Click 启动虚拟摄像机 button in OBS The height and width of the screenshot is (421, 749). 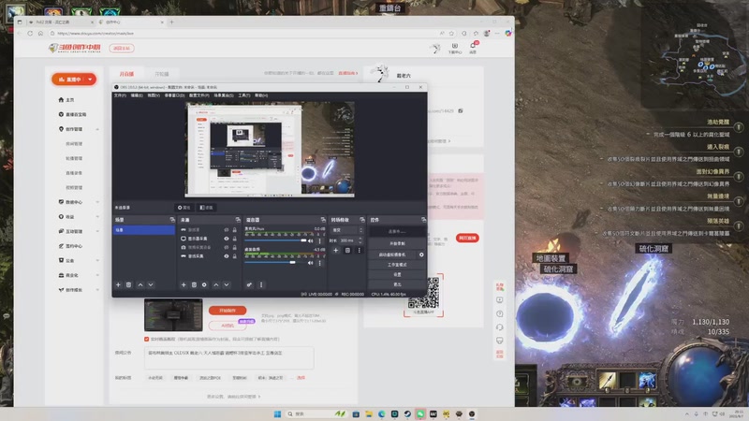[x=392, y=254]
